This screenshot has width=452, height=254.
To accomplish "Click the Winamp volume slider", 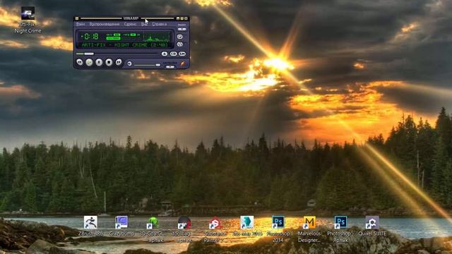I will coord(147,65).
